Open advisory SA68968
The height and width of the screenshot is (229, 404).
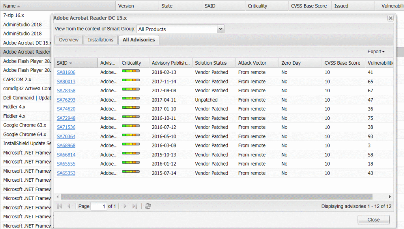click(x=66, y=145)
